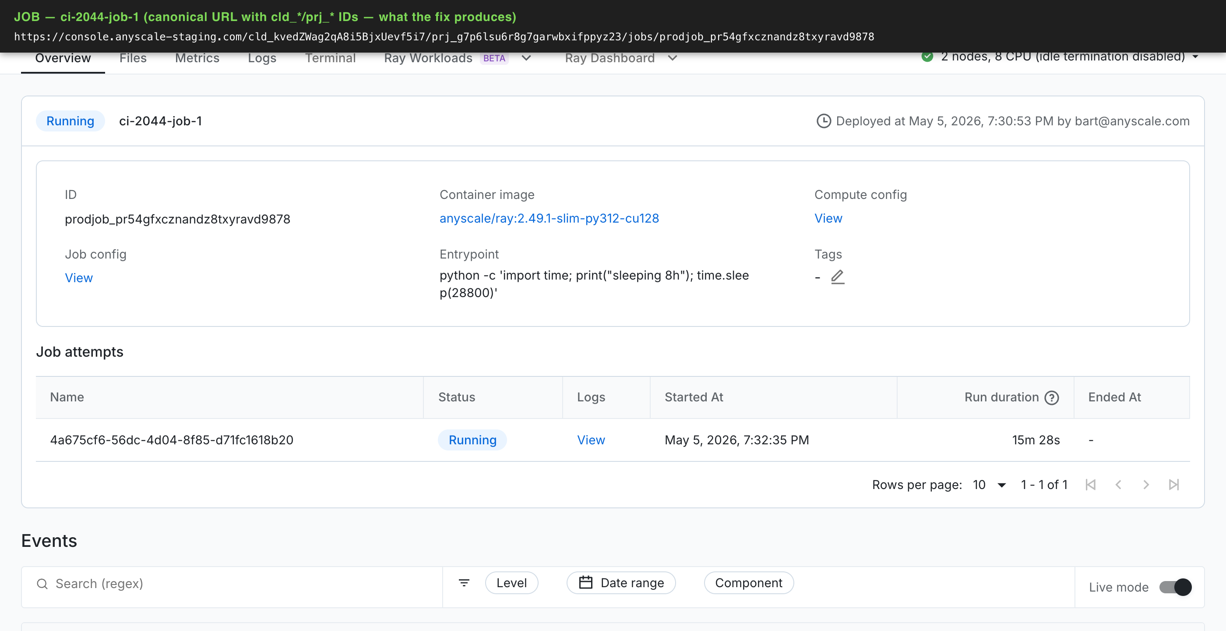
Task: Click the green cluster health check icon
Action: pyautogui.click(x=927, y=56)
